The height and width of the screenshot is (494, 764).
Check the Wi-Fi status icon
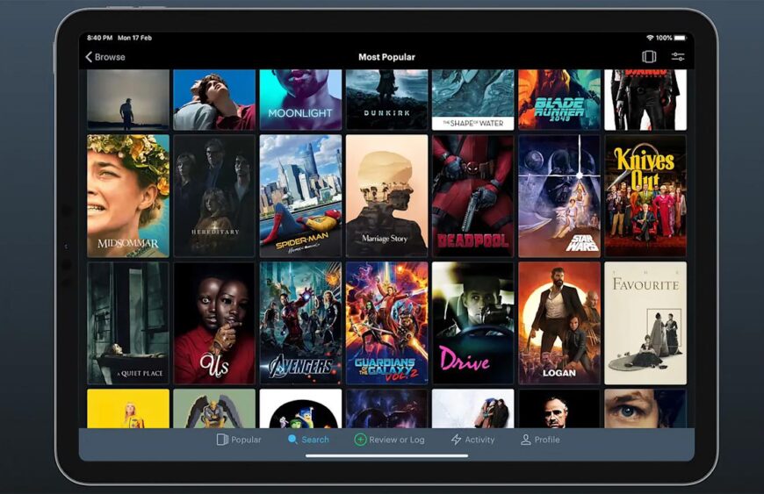point(650,38)
